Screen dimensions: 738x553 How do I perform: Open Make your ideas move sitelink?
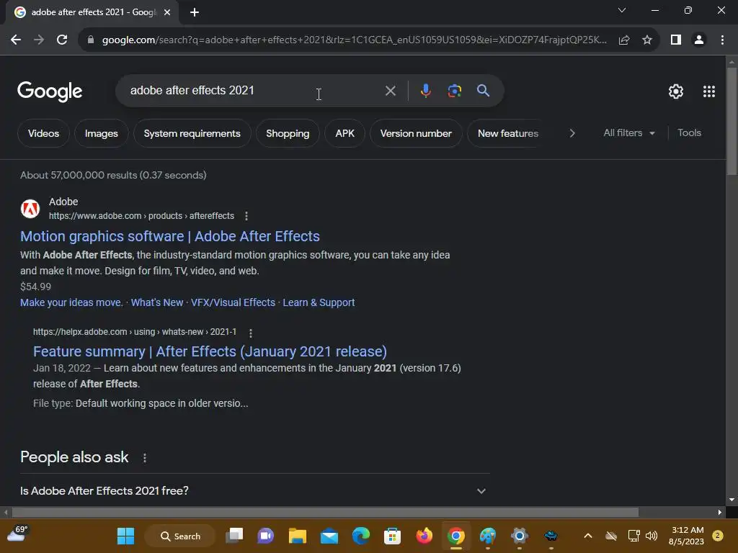pyautogui.click(x=71, y=302)
